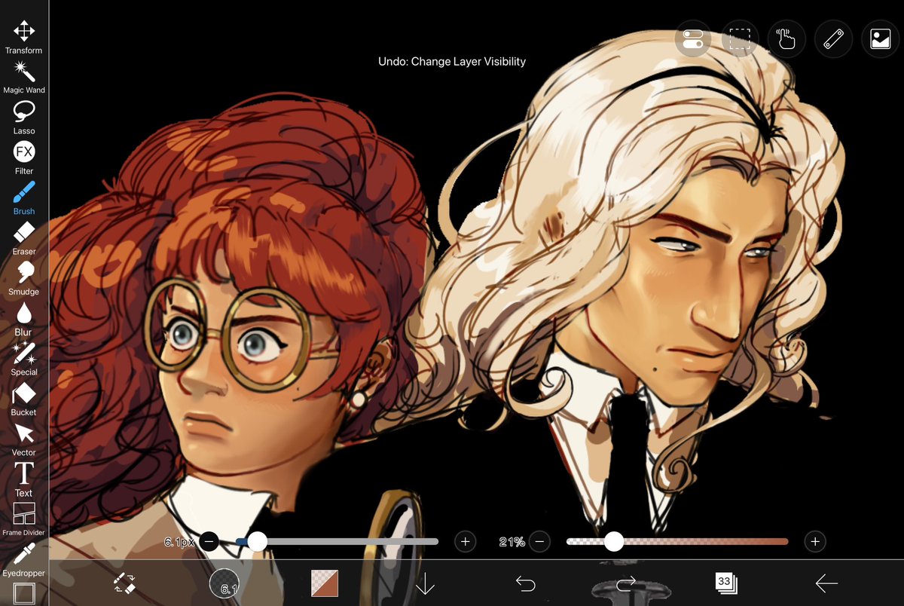Select the Frame Divider tool

coord(24,520)
